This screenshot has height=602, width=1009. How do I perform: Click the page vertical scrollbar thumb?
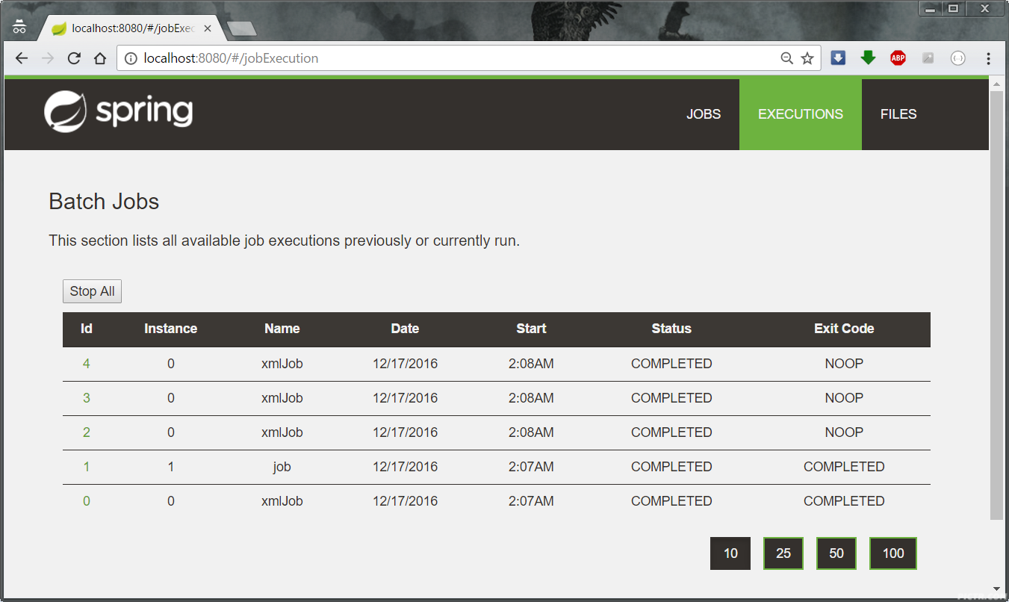(996, 306)
